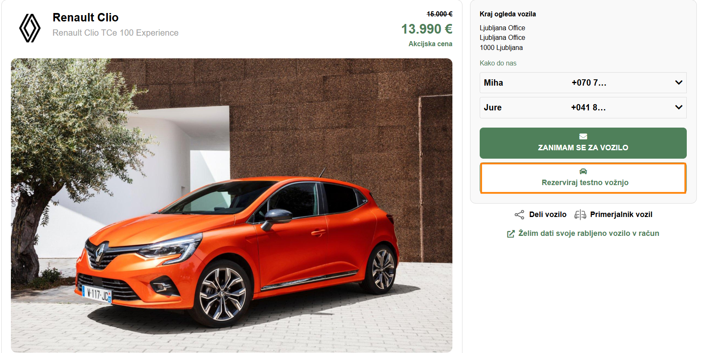Open the orange Renault Clio photo
The image size is (725, 353).
231,205
